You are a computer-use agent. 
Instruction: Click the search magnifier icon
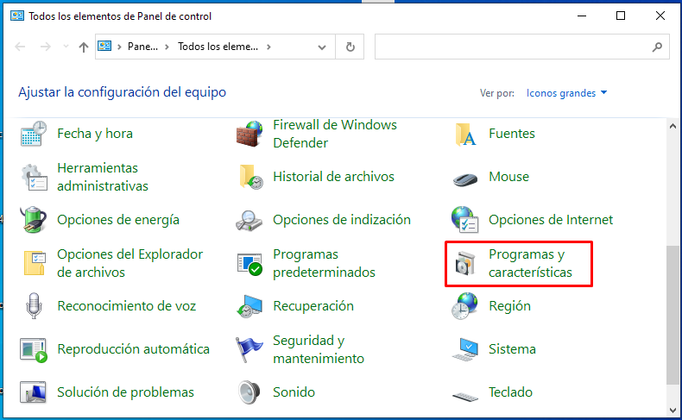click(657, 47)
